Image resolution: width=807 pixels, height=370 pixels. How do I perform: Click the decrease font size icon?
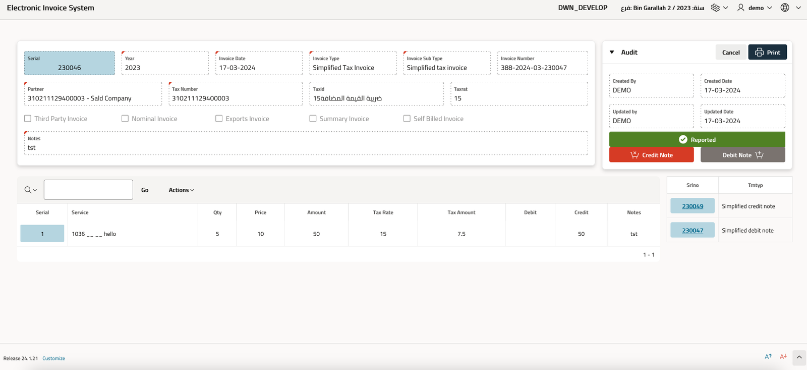(783, 356)
